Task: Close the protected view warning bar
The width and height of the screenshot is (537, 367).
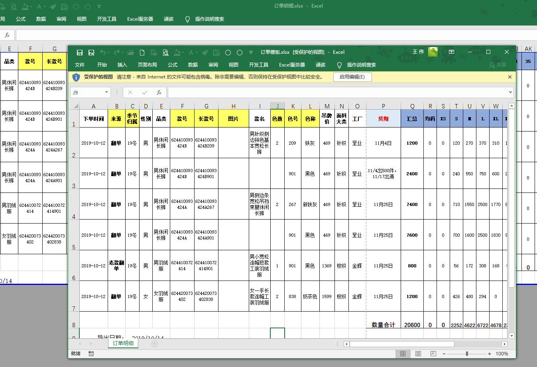Action: click(x=510, y=77)
